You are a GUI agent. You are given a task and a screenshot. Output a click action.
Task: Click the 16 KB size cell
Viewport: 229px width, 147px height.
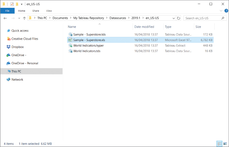pyautogui.click(x=209, y=51)
